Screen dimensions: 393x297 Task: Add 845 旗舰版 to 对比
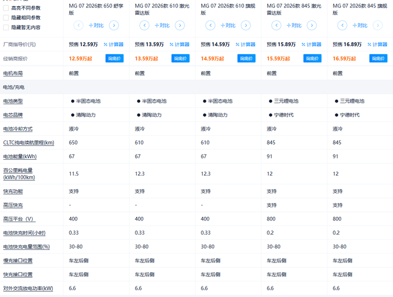[360, 25]
